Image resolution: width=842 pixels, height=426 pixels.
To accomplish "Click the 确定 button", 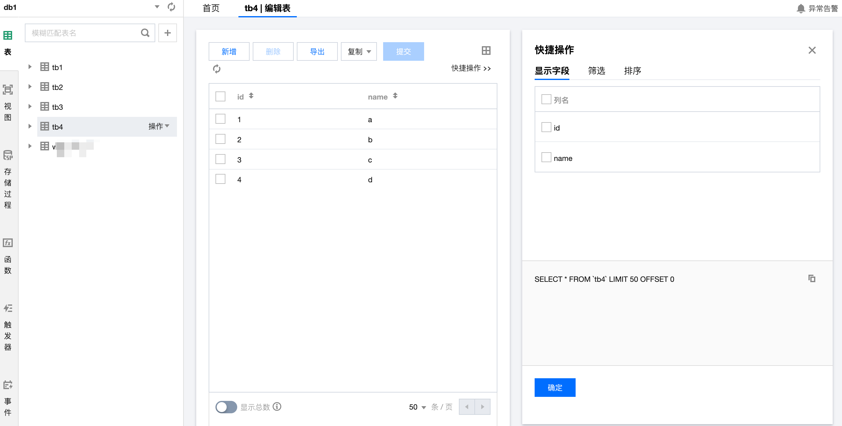I will point(555,388).
